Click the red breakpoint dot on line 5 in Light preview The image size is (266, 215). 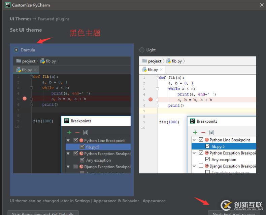pos(151,99)
